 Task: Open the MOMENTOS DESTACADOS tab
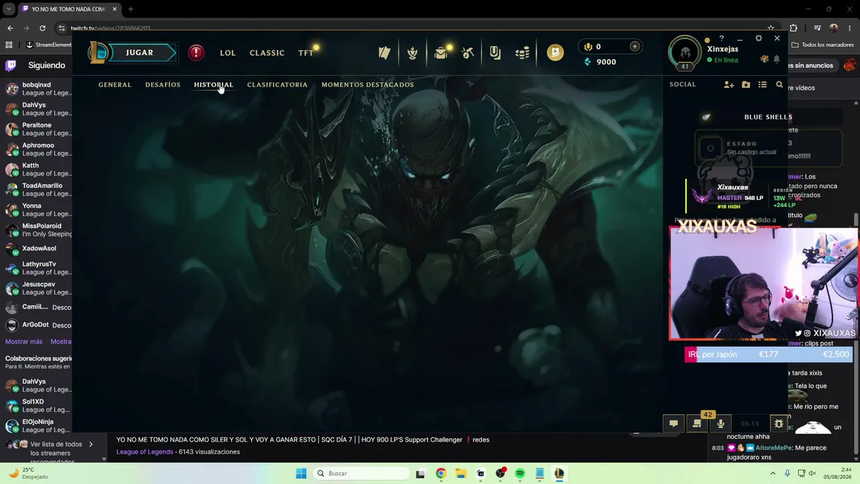tap(368, 85)
